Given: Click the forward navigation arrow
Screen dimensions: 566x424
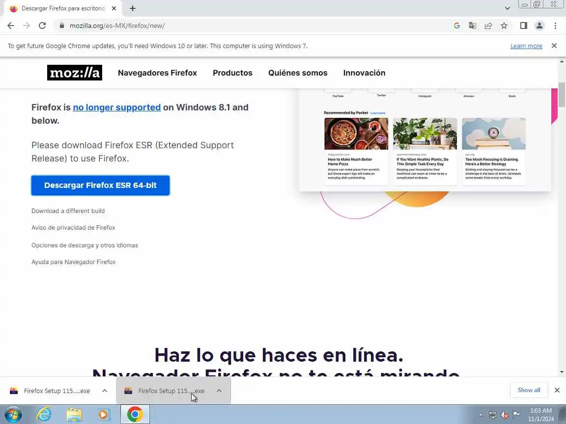Looking at the screenshot, I should [27, 26].
